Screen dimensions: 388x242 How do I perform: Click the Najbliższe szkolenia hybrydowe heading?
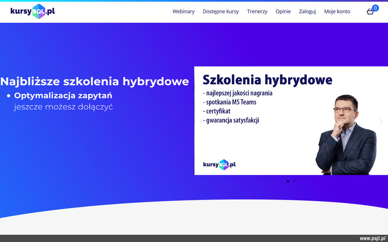pos(95,81)
